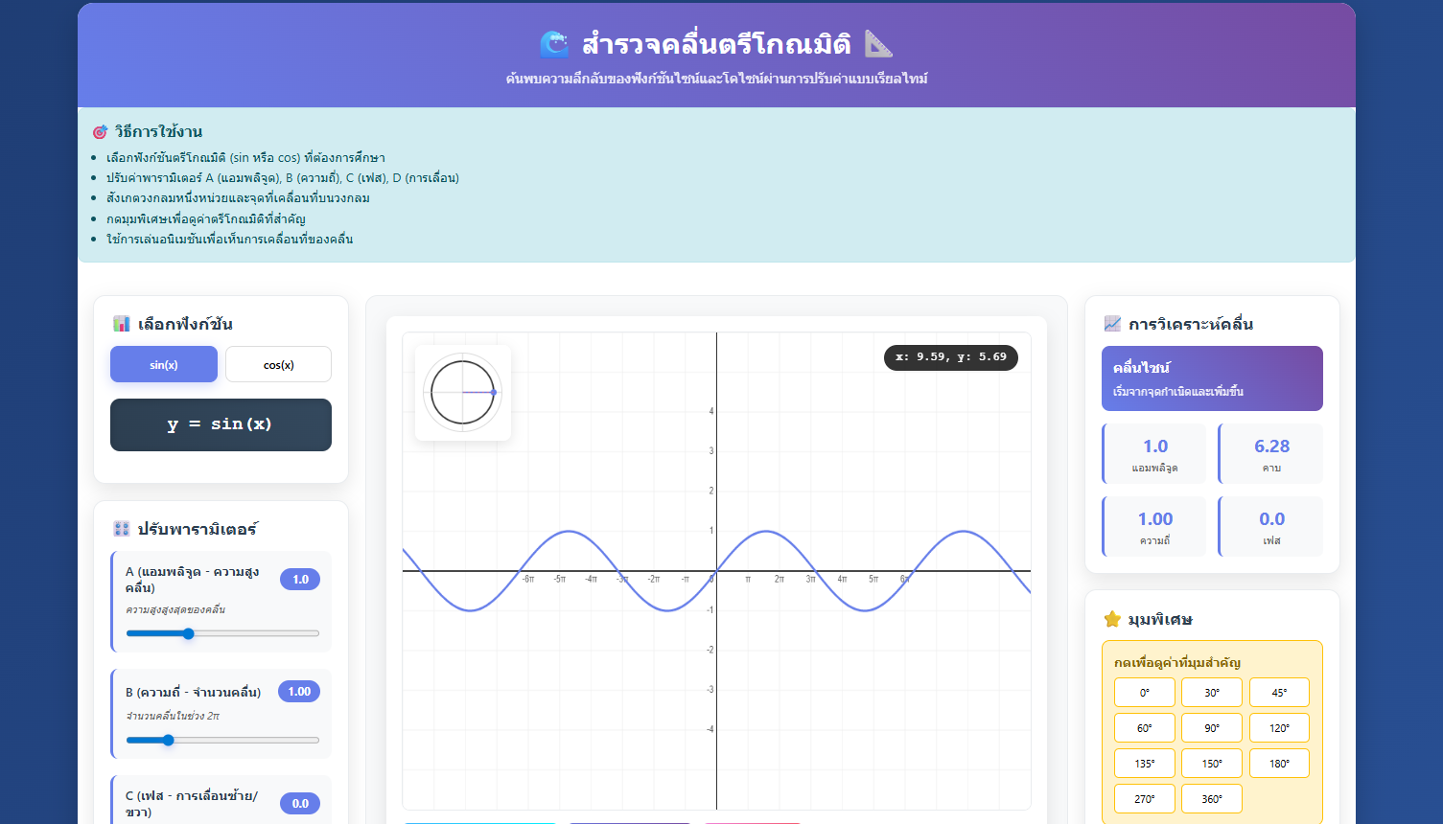Click the instruction starting with ใช้การเล่นอนิเมชัน
The width and height of the screenshot is (1443, 824).
click(230, 240)
